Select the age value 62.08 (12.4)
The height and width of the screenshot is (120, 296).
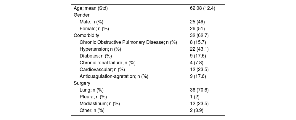(x=202, y=8)
